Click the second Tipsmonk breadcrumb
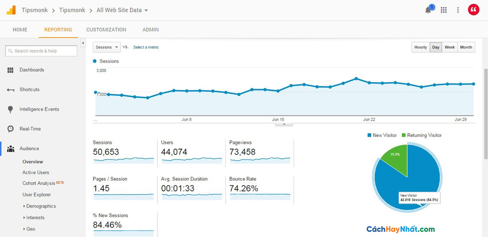Screen dimensions: 488x237 tap(72, 10)
